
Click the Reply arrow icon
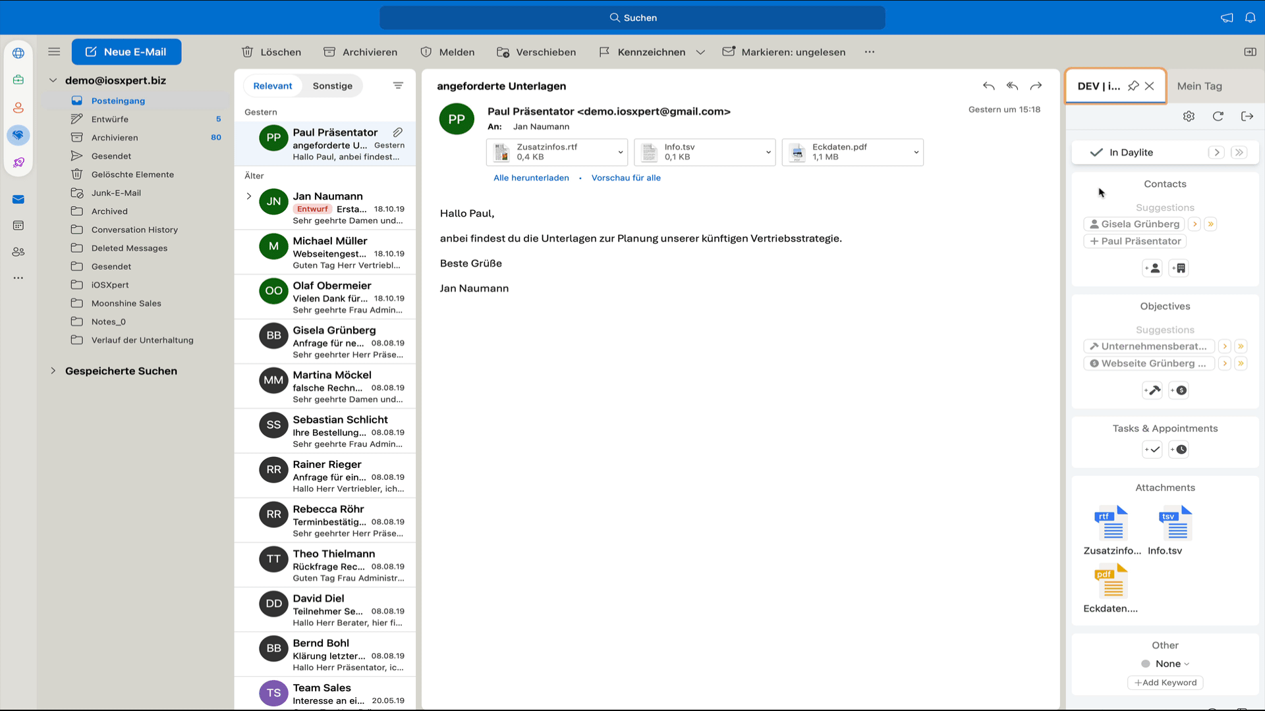click(988, 86)
